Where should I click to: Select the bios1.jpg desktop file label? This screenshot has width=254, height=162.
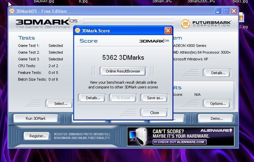240,1
